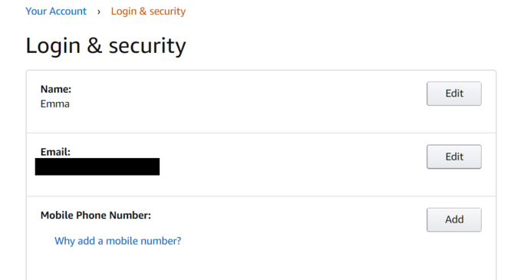The height and width of the screenshot is (280, 514).
Task: Select the name value Emma
Action: [x=55, y=104]
